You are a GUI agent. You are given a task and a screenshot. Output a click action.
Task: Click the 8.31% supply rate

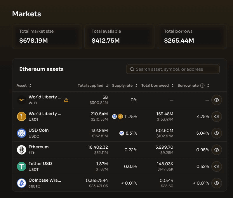pos(131,133)
